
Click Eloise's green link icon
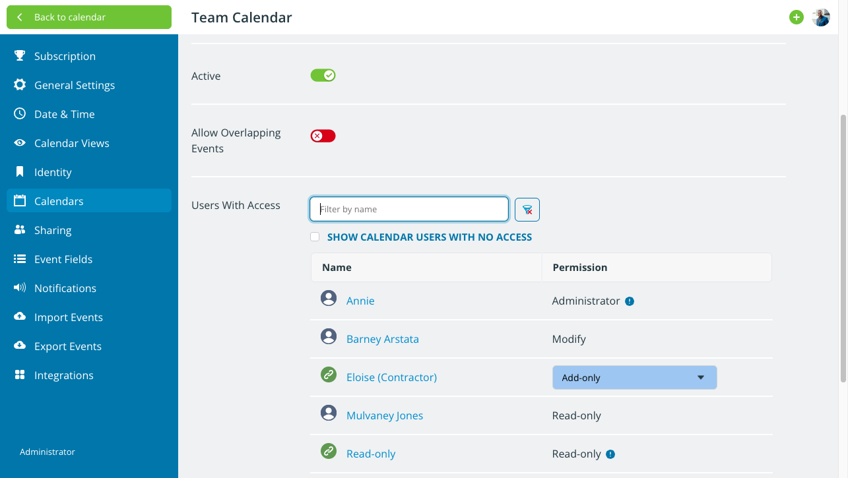coord(329,375)
